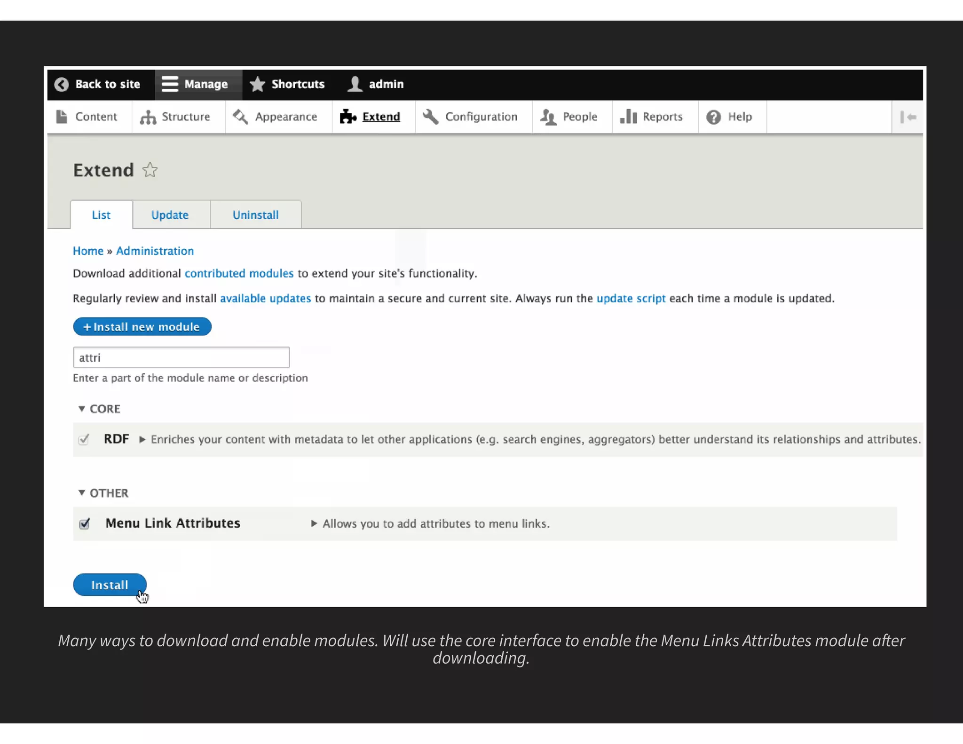963x744 pixels.
Task: Open the Structure menu label
Action: coord(186,117)
